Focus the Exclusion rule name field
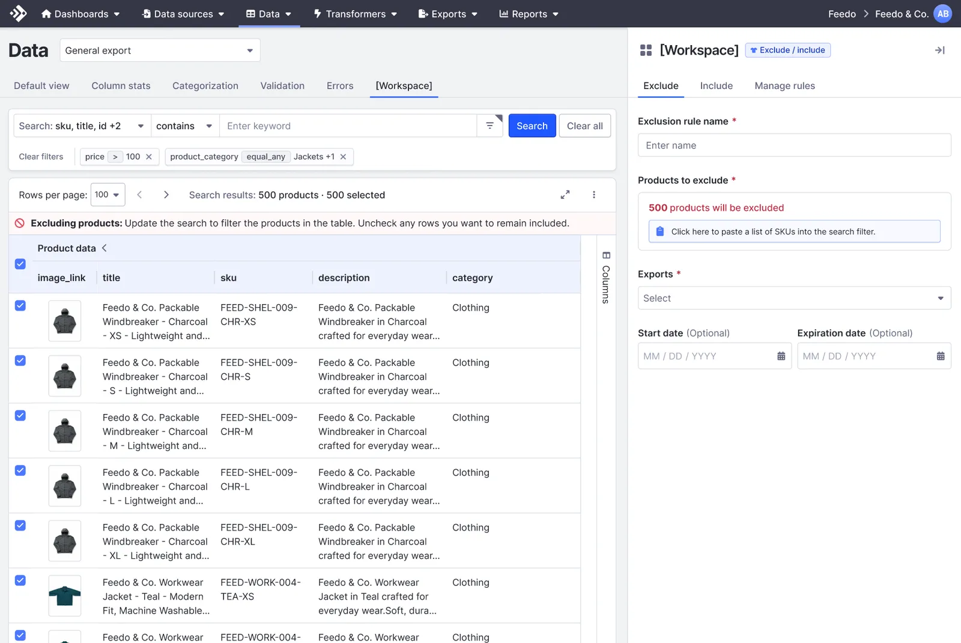The width and height of the screenshot is (961, 643). pos(794,145)
